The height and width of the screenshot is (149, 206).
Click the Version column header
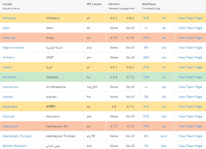pos(114,4)
